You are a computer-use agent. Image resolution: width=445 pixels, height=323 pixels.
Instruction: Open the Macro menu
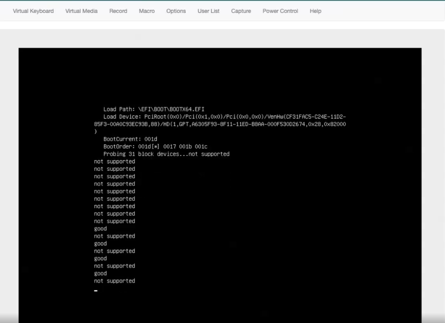click(147, 11)
